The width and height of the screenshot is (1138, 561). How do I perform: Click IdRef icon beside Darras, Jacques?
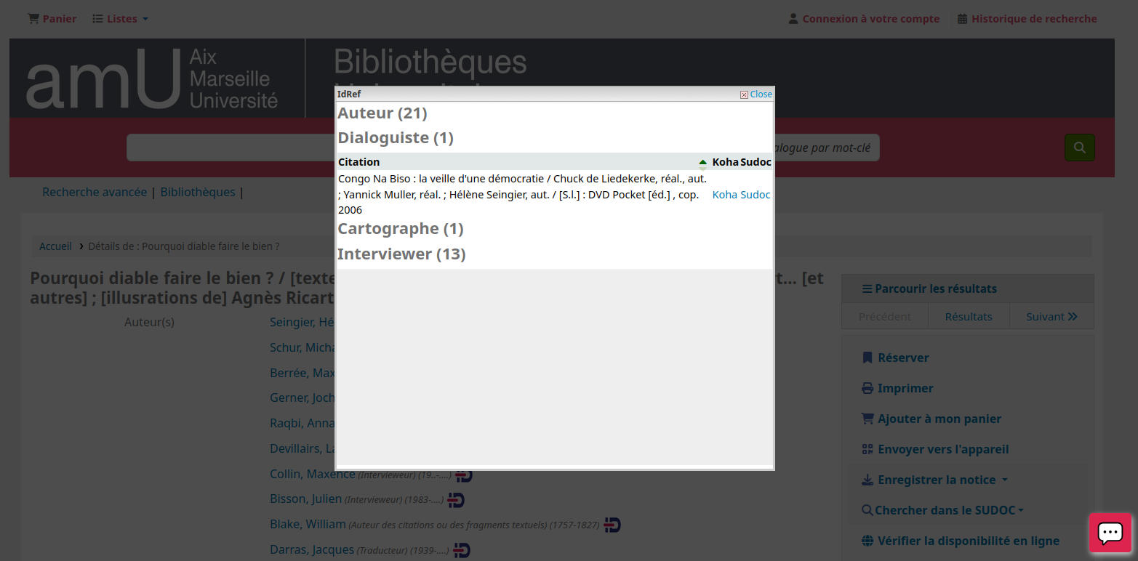[461, 550]
